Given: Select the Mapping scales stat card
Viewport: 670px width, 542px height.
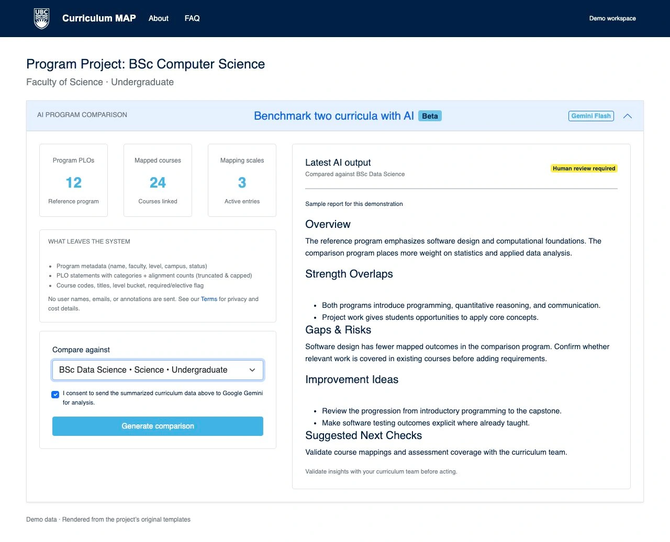Looking at the screenshot, I should tap(242, 180).
